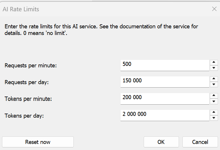Screen dimensions: 220x150
Task: Focus the Requests per minute field showing 500
Action: point(164,65)
